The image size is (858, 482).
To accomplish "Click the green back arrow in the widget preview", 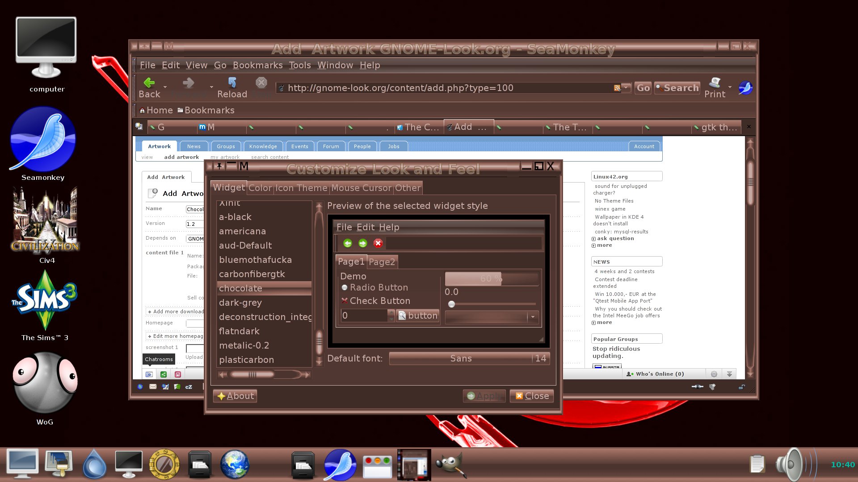I will [x=348, y=243].
